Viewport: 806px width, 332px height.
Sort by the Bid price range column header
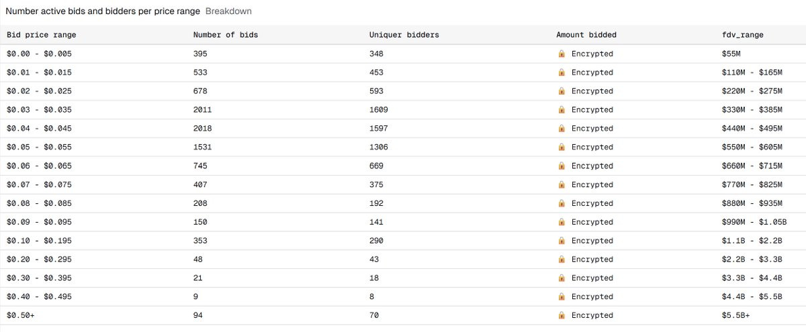[41, 35]
